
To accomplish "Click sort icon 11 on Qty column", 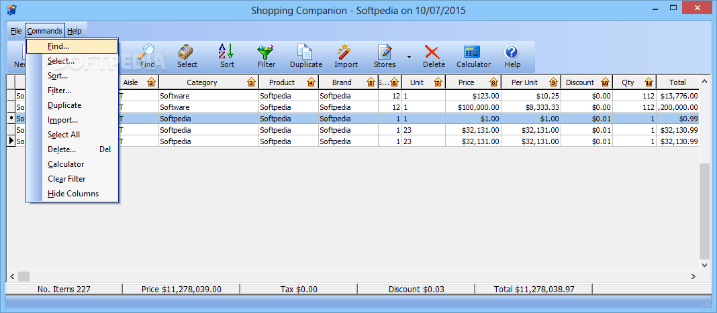I will pos(649,82).
